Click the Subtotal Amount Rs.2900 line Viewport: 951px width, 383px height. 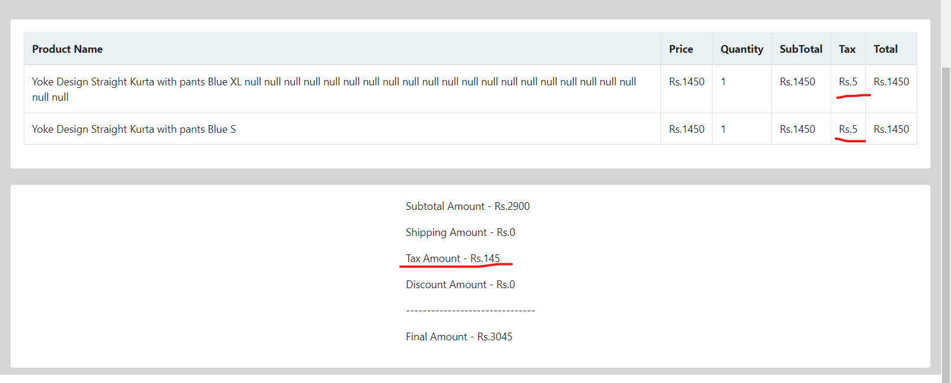point(467,206)
